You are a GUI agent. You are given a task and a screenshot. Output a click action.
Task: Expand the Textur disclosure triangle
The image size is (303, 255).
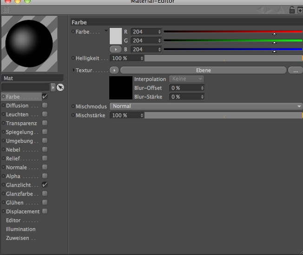pos(73,70)
